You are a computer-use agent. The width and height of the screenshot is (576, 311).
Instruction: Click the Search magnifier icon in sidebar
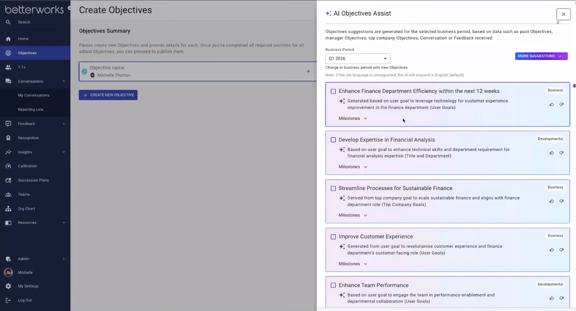[x=8, y=22]
